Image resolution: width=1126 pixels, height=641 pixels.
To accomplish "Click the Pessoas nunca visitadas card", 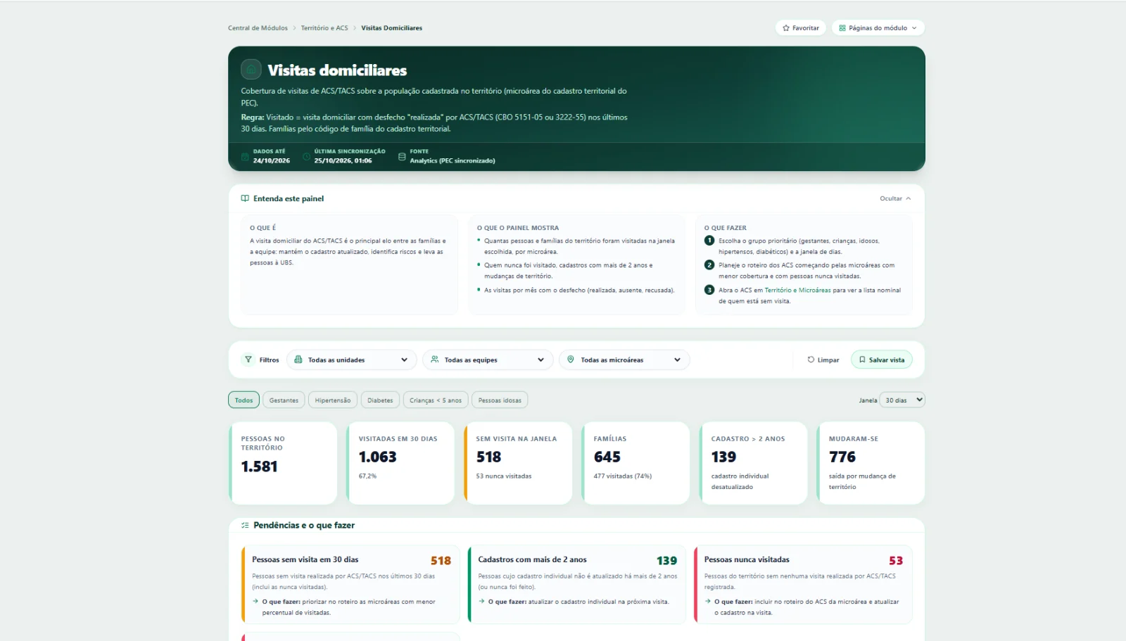I will [803, 585].
